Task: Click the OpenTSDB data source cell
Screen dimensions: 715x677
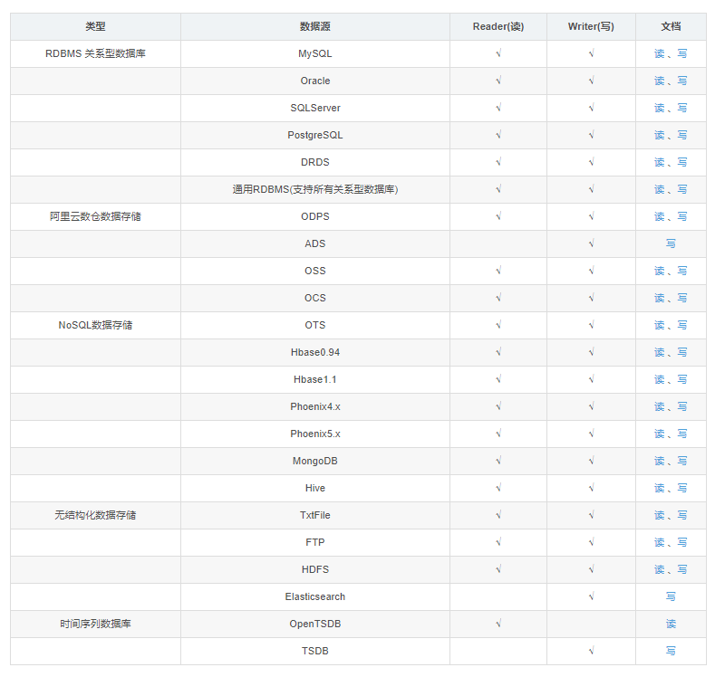Action: (x=315, y=625)
